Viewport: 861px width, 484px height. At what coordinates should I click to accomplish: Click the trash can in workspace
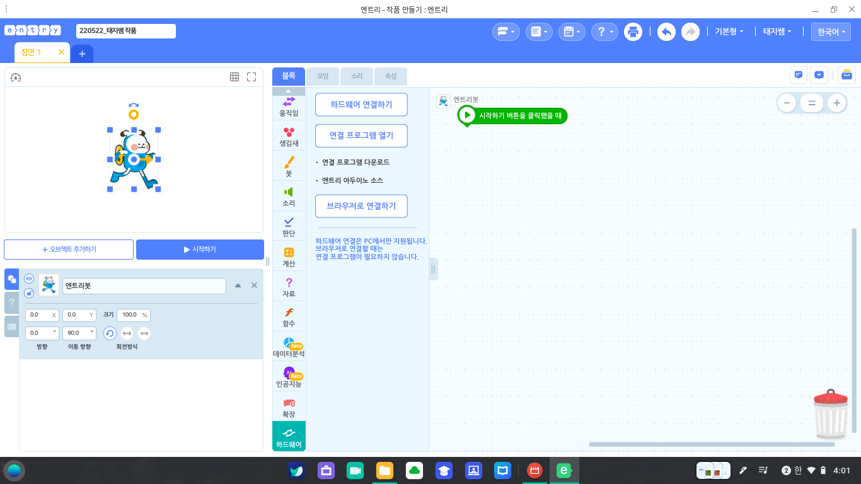pos(831,413)
